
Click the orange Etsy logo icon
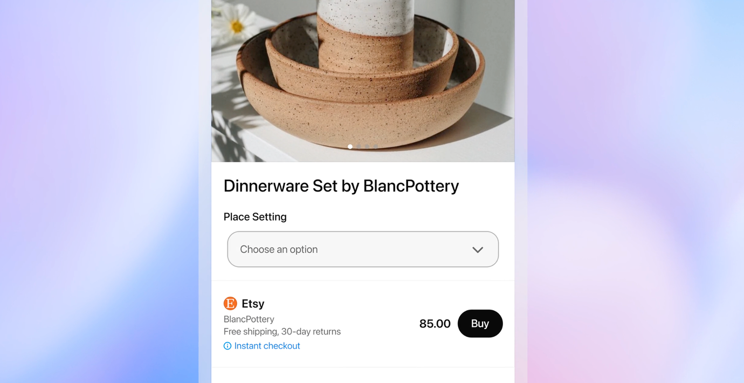coord(230,303)
